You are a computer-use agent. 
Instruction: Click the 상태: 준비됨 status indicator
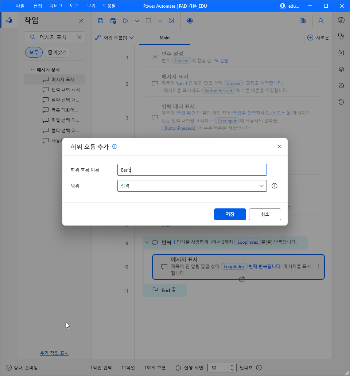[22, 368]
